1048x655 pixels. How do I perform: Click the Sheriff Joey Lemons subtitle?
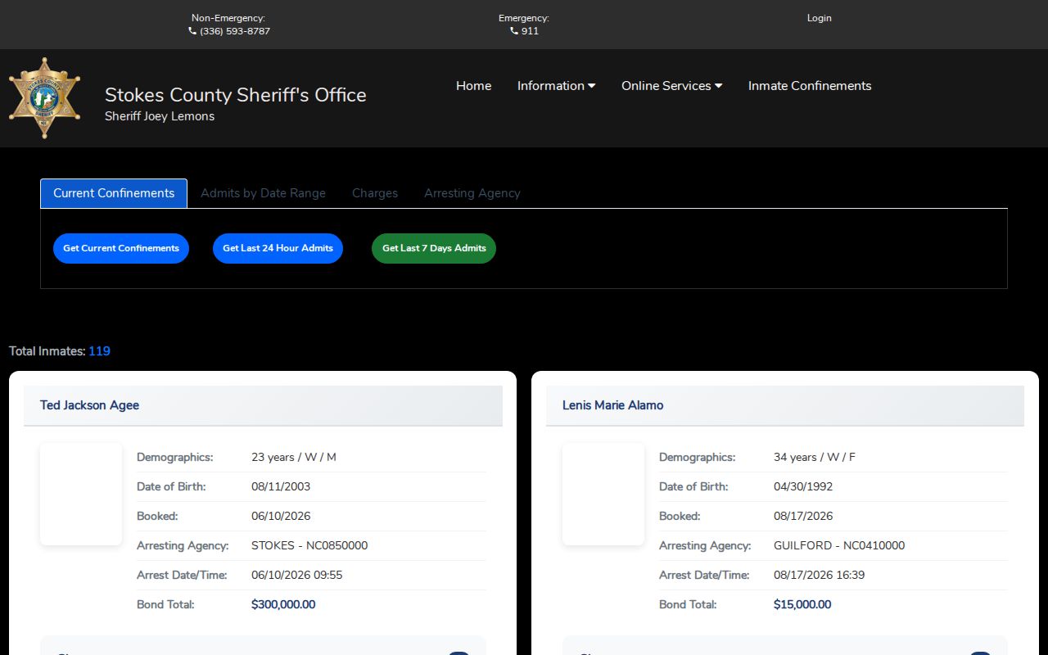pos(160,116)
